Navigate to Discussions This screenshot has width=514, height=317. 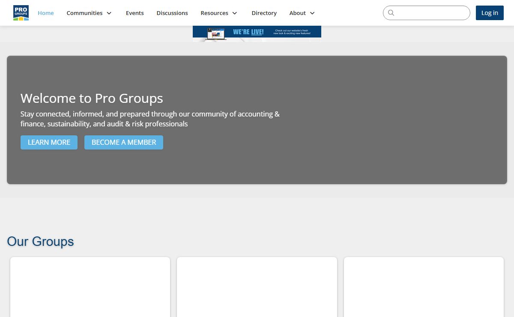(172, 13)
